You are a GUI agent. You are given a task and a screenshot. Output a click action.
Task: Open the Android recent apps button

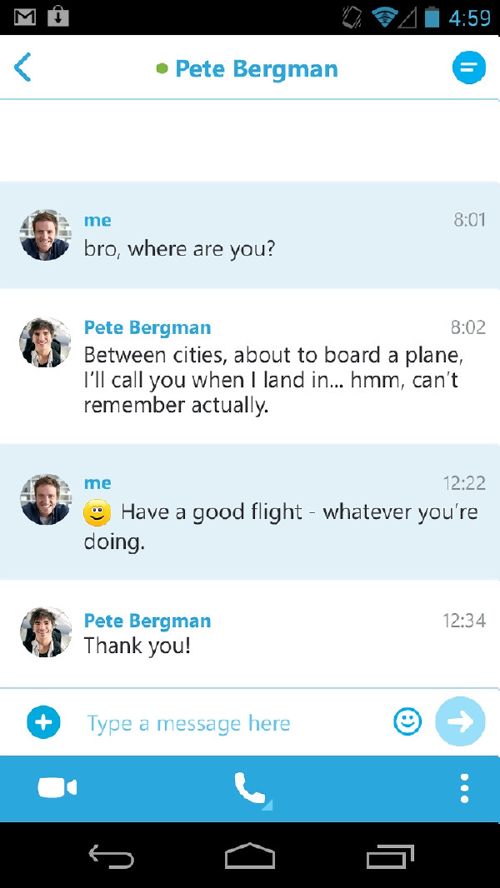click(x=389, y=856)
